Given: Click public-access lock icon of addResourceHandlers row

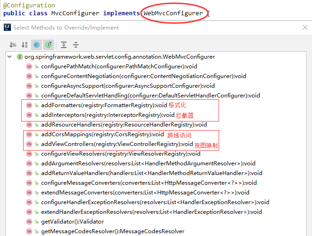Looking at the screenshot, I should pyautogui.click(x=37, y=125).
